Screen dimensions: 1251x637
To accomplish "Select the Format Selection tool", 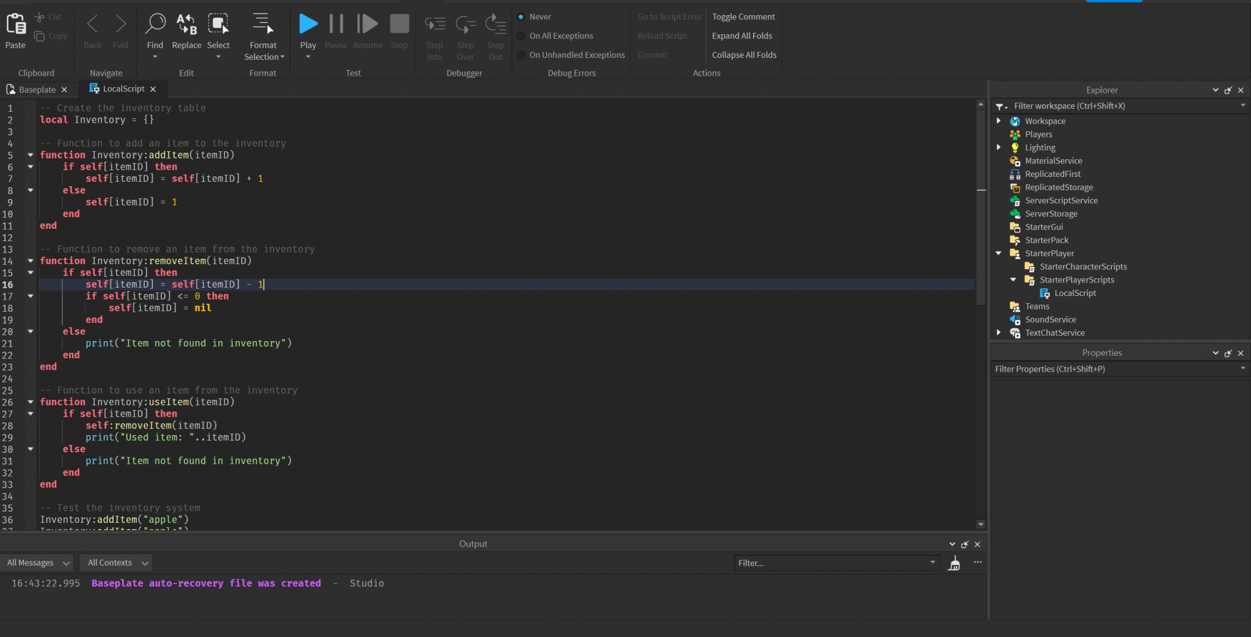I will click(x=263, y=26).
